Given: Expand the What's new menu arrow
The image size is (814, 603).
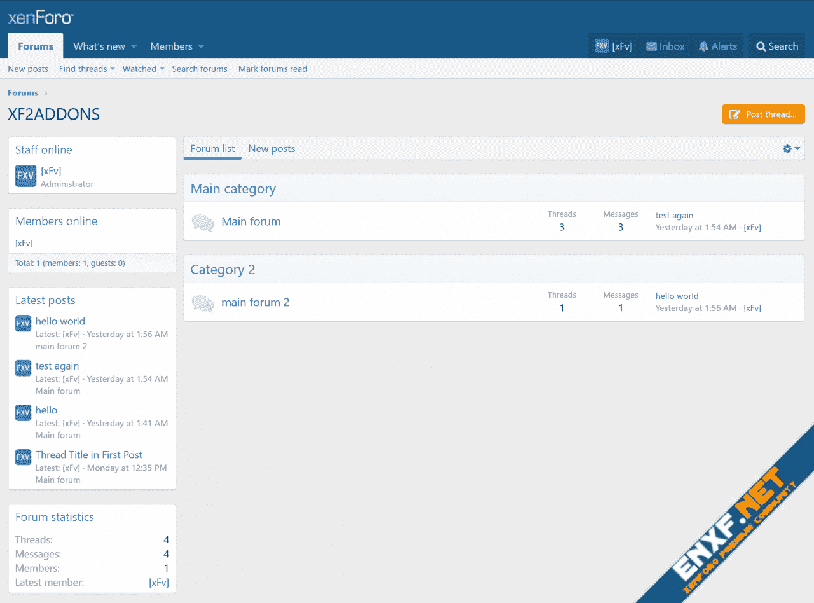Looking at the screenshot, I should click(134, 46).
